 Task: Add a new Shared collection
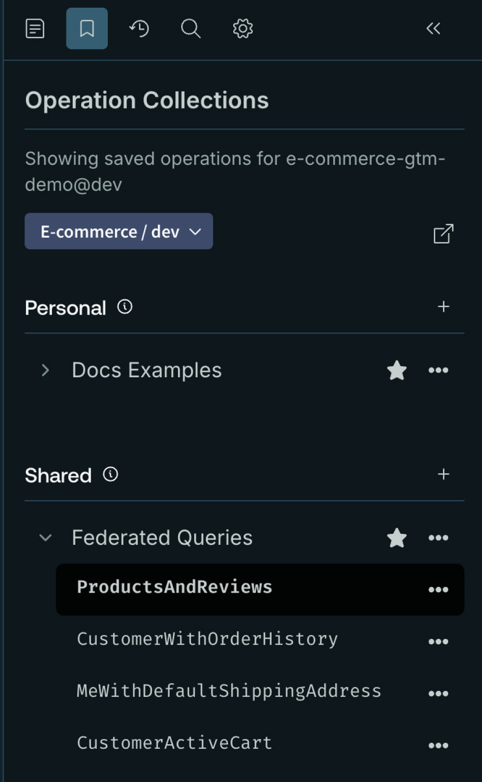click(x=443, y=474)
